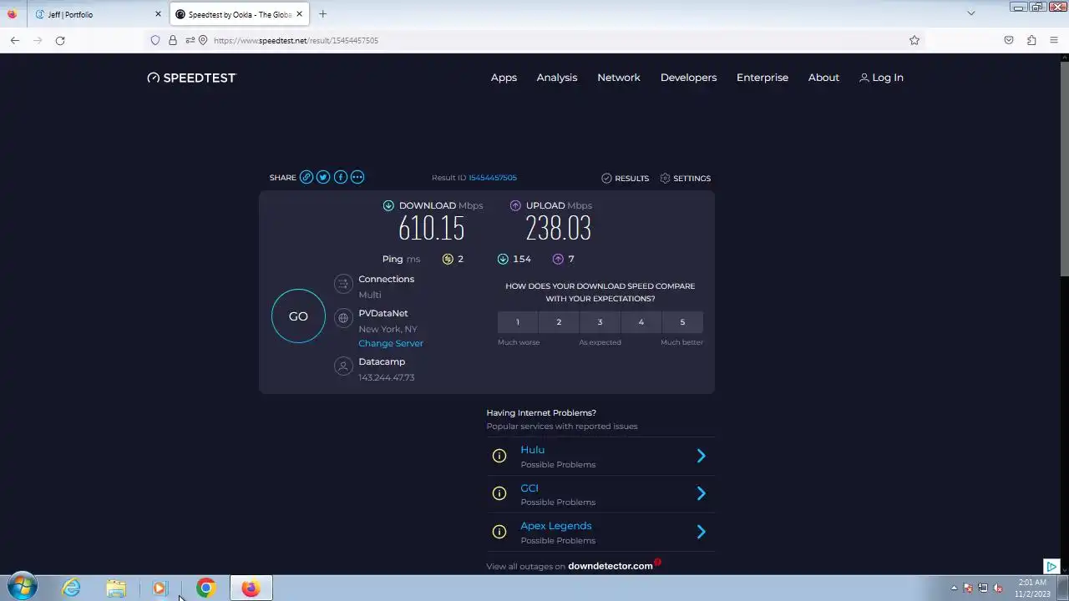Save page to Pocket

(x=1009, y=40)
